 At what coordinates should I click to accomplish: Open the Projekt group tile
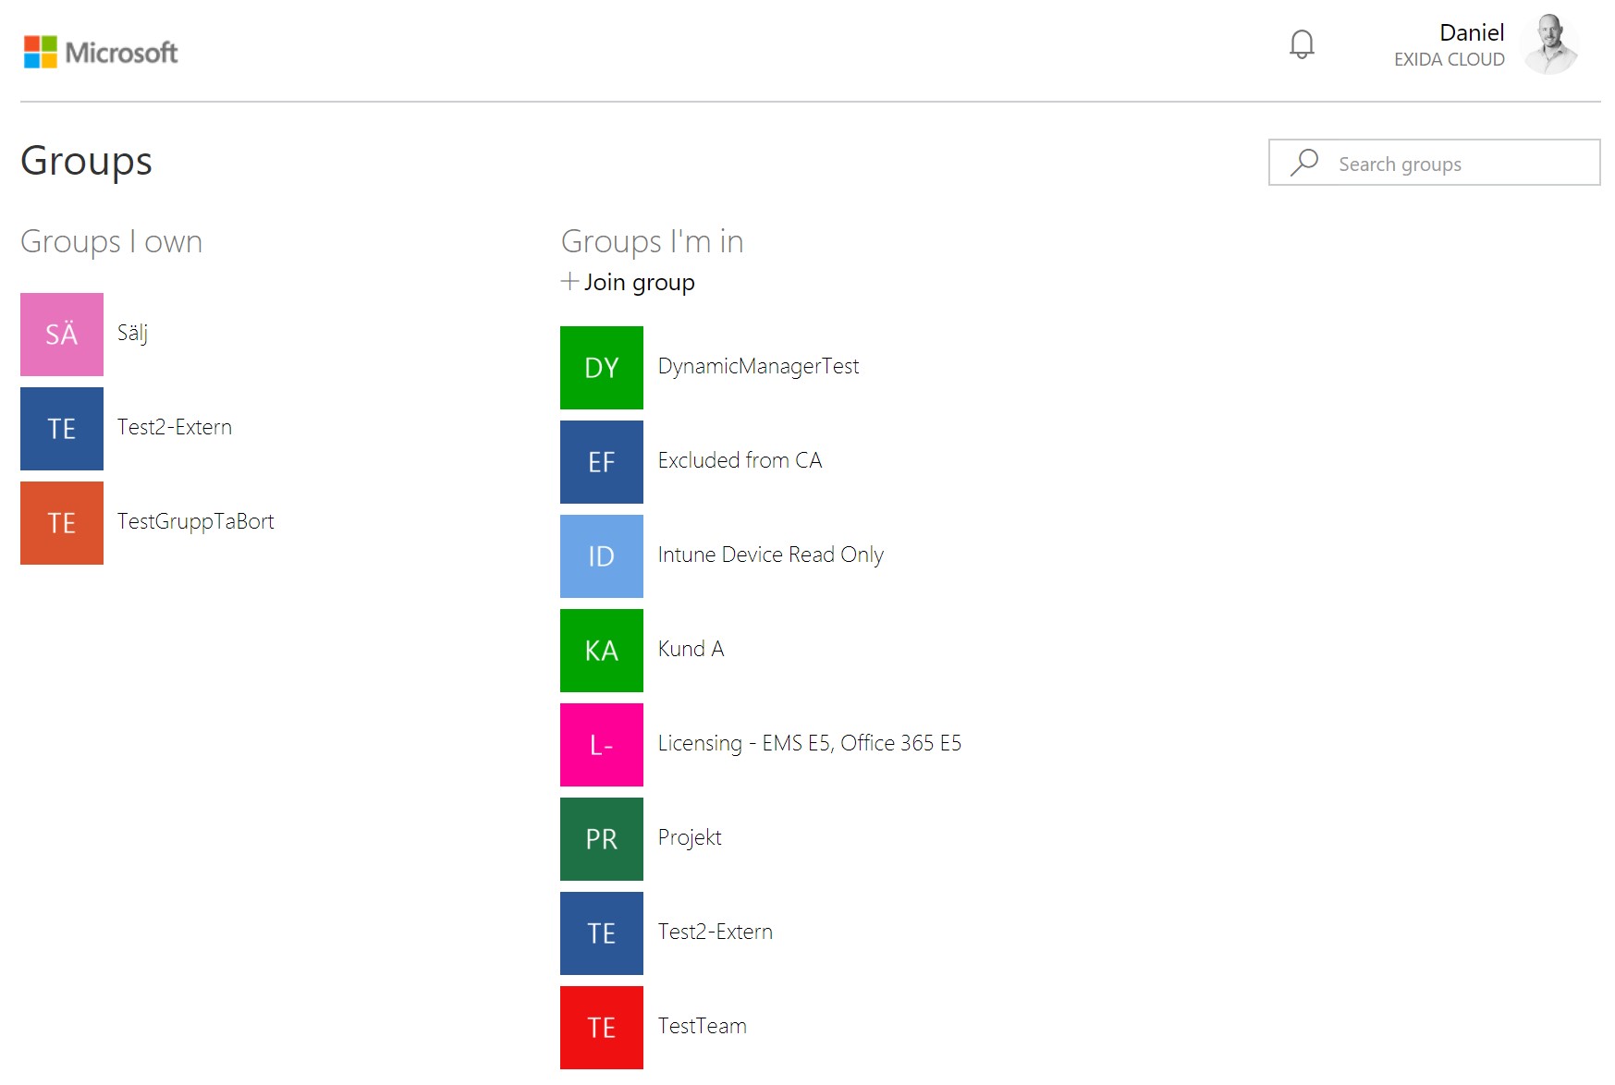click(601, 839)
